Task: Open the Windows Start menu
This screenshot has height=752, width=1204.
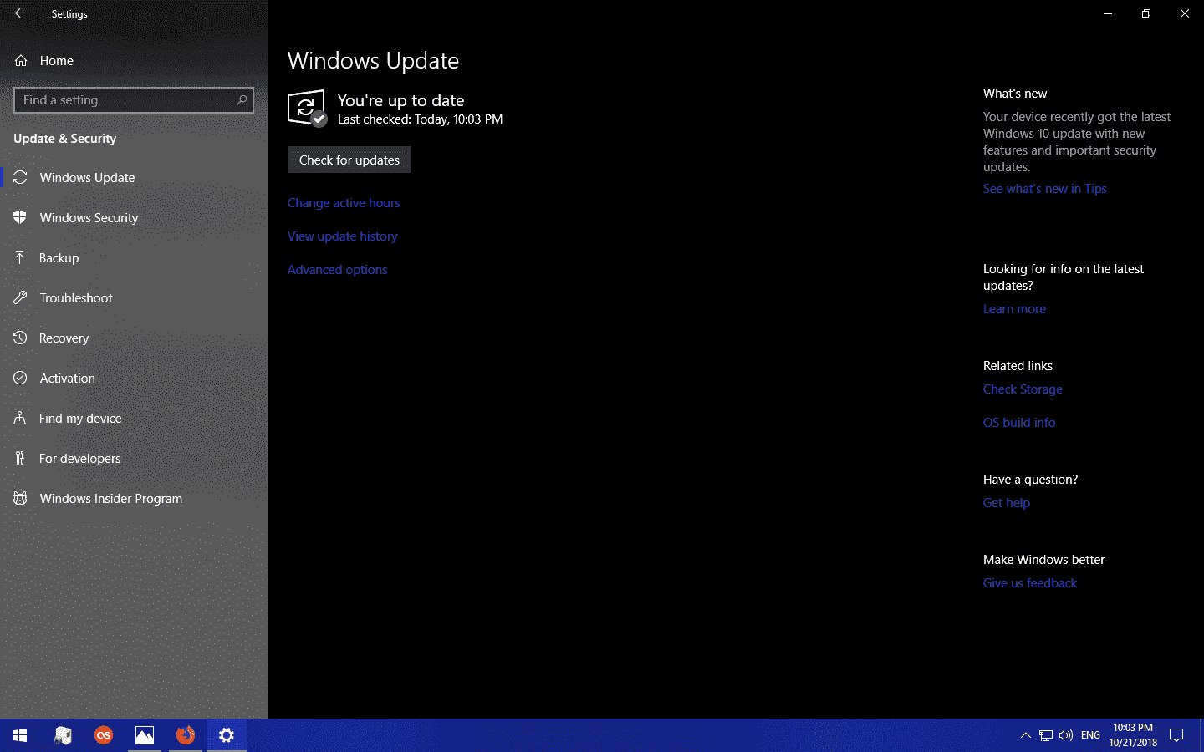Action: [20, 735]
